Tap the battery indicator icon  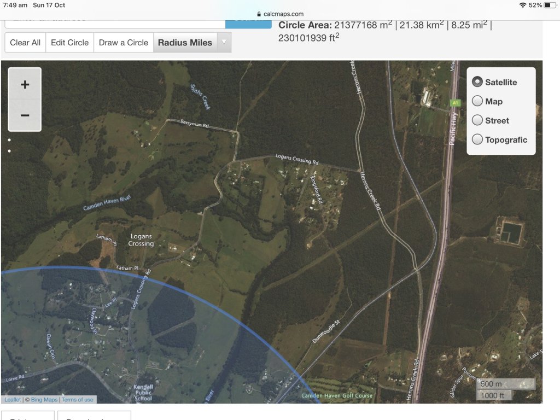click(x=550, y=5)
